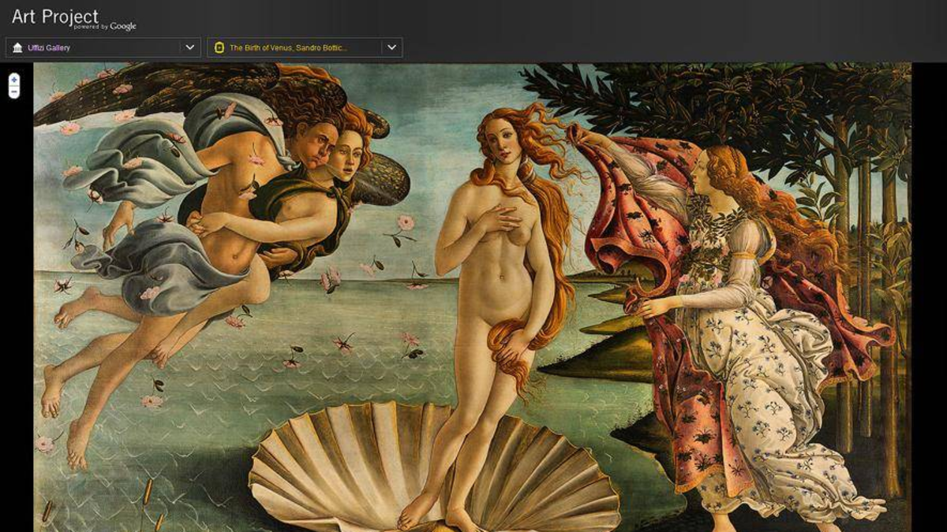Click the 'powered by Google' text
The width and height of the screenshot is (947, 532).
(105, 27)
